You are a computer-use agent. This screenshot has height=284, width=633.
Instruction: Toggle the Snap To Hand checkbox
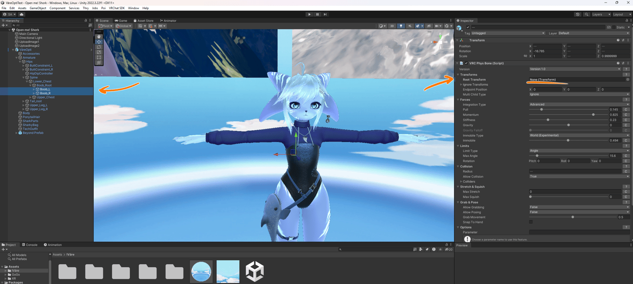click(531, 222)
